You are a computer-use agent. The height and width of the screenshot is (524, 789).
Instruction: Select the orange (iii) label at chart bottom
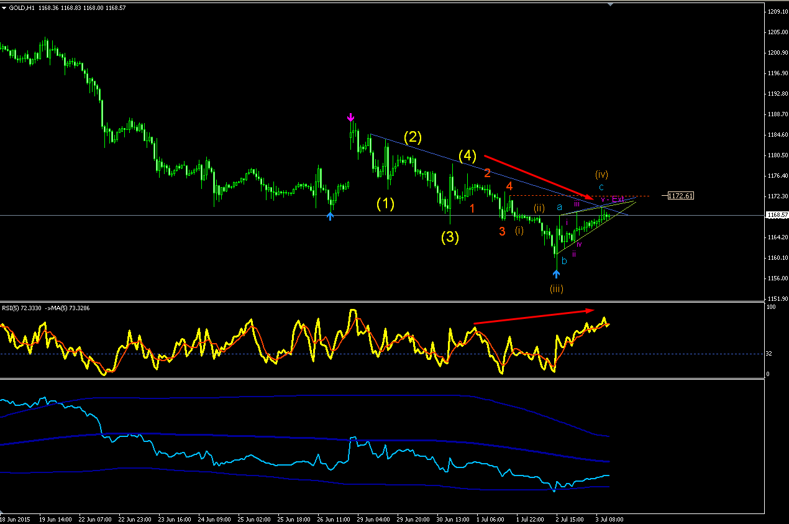[x=556, y=288]
